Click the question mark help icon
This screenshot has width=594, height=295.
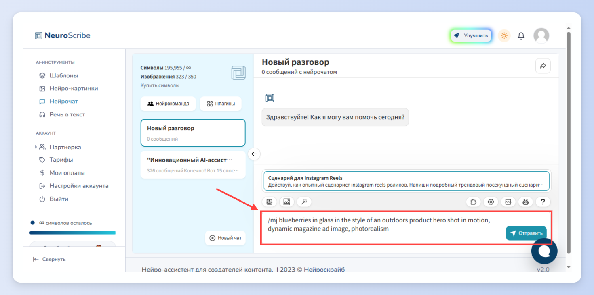coord(543,202)
